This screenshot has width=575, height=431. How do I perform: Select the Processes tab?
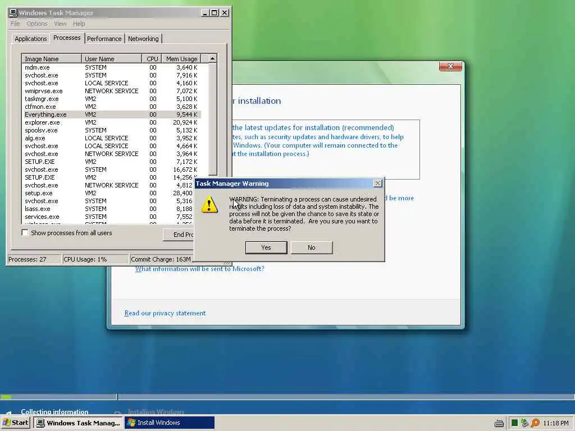67,38
